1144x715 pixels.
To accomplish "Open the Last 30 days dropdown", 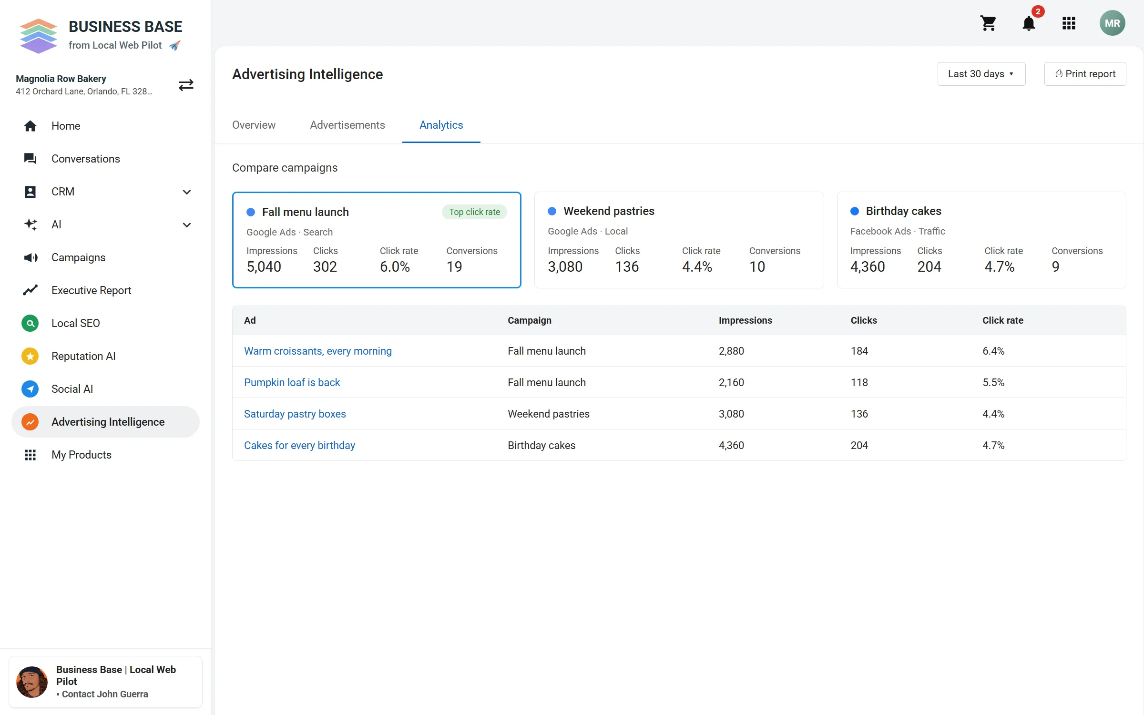I will pyautogui.click(x=981, y=74).
